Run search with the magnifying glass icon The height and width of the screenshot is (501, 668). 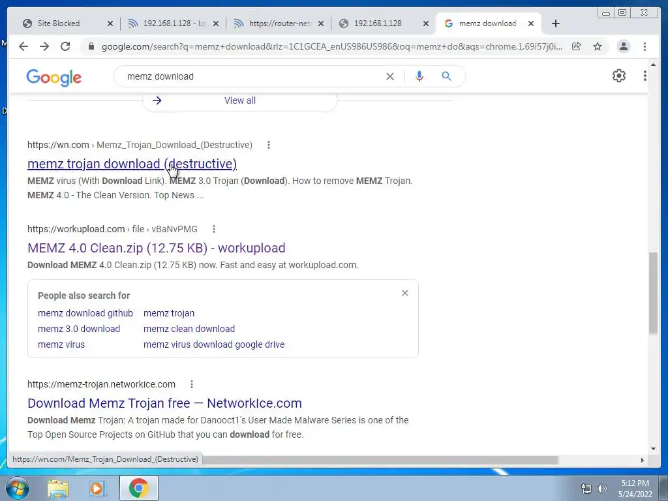pyautogui.click(x=446, y=76)
